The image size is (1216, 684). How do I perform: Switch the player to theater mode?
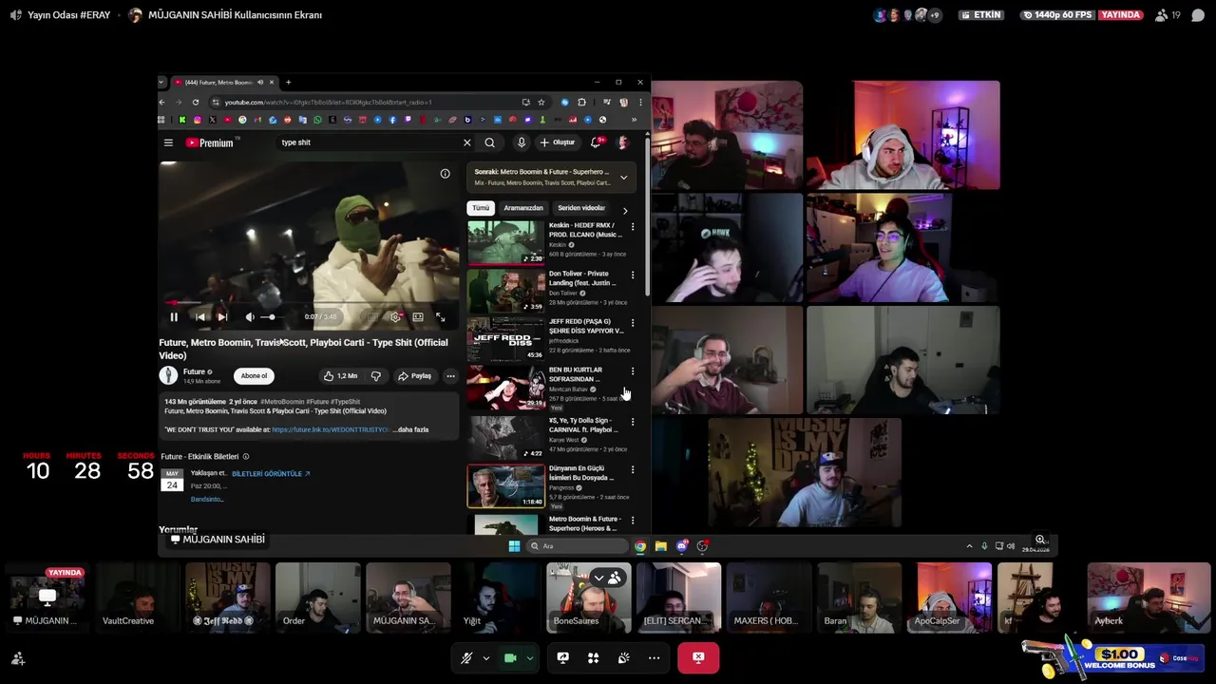418,317
